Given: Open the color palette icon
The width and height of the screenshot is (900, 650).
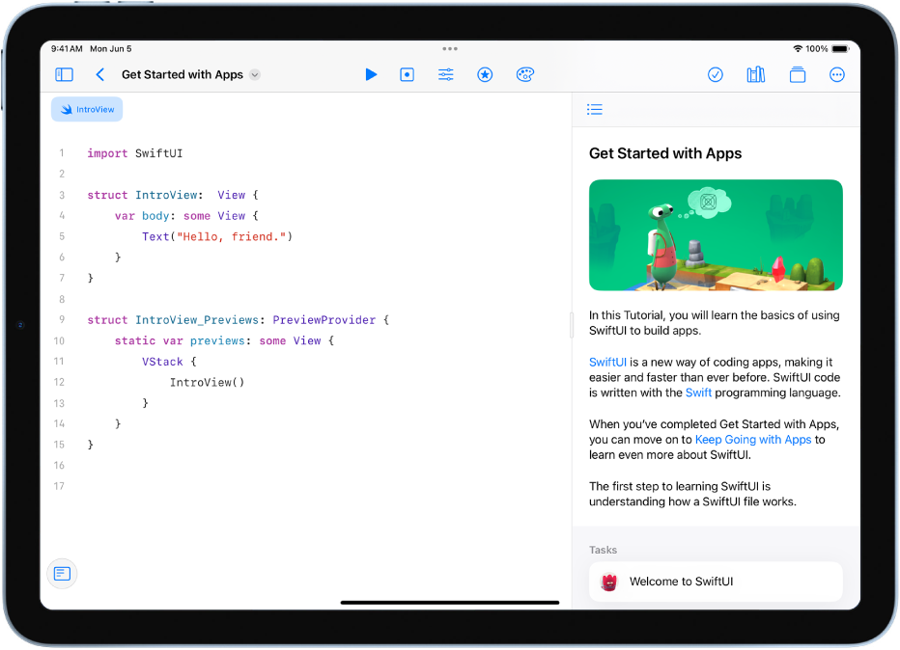Looking at the screenshot, I should [524, 74].
